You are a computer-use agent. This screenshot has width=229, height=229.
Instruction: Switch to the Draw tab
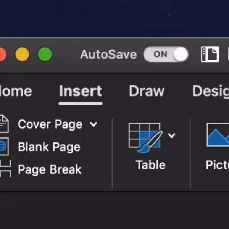tap(147, 91)
